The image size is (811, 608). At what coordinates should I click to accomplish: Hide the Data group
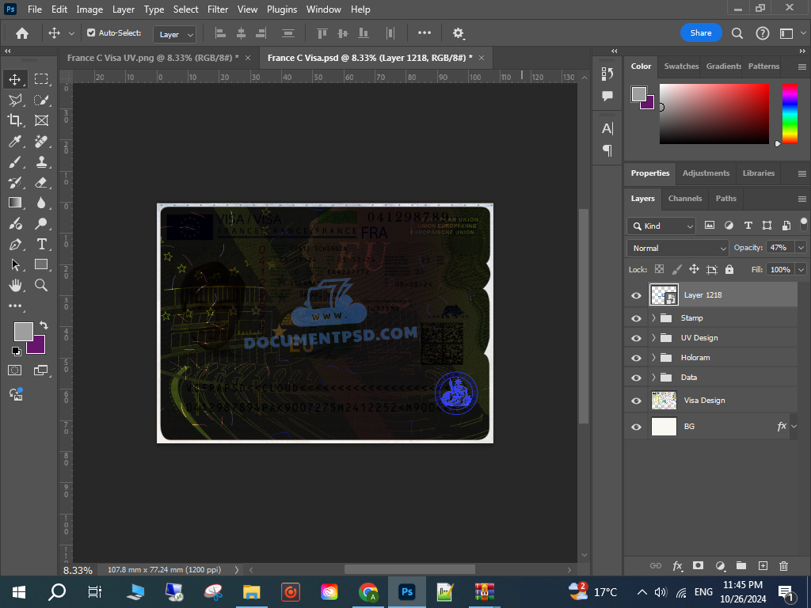636,378
